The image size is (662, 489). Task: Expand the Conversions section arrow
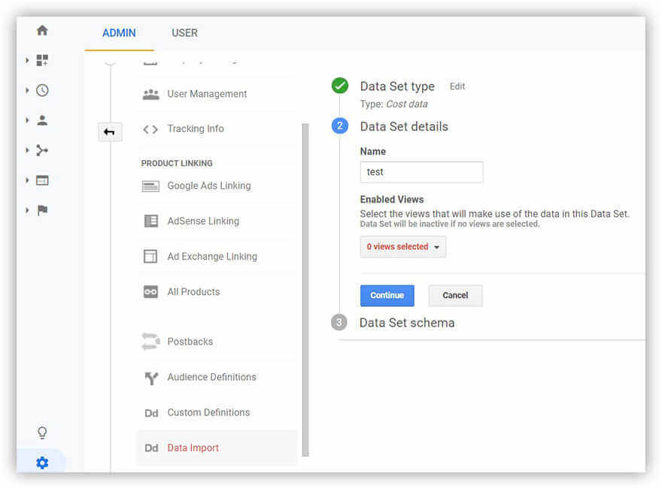[28, 211]
